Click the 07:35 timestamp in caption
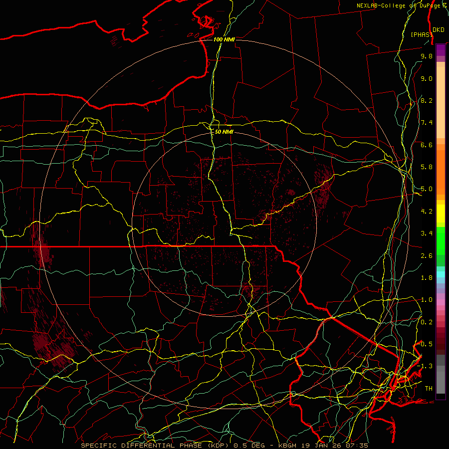Screen dimensions: 449x449 tap(356, 446)
